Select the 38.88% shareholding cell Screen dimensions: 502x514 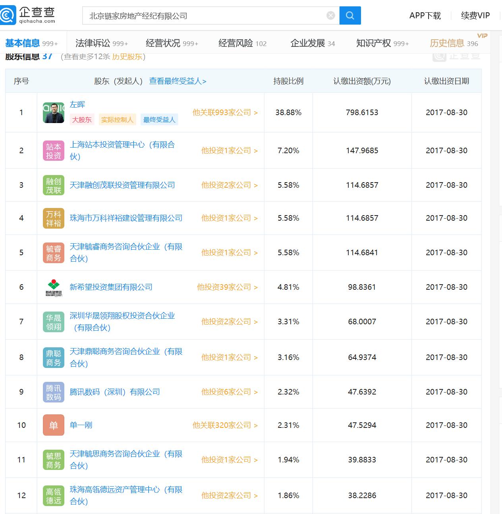coord(288,113)
